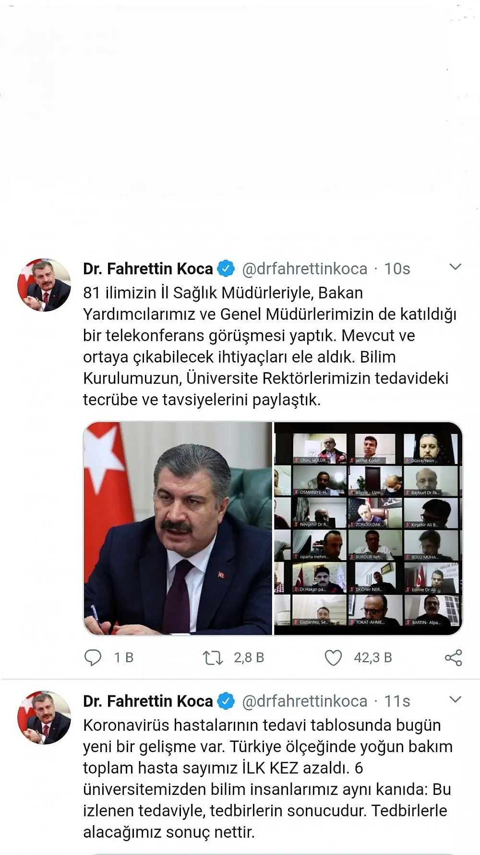Click verified badge on first tweet
Viewport: 480px width, 855px height.
(x=226, y=268)
